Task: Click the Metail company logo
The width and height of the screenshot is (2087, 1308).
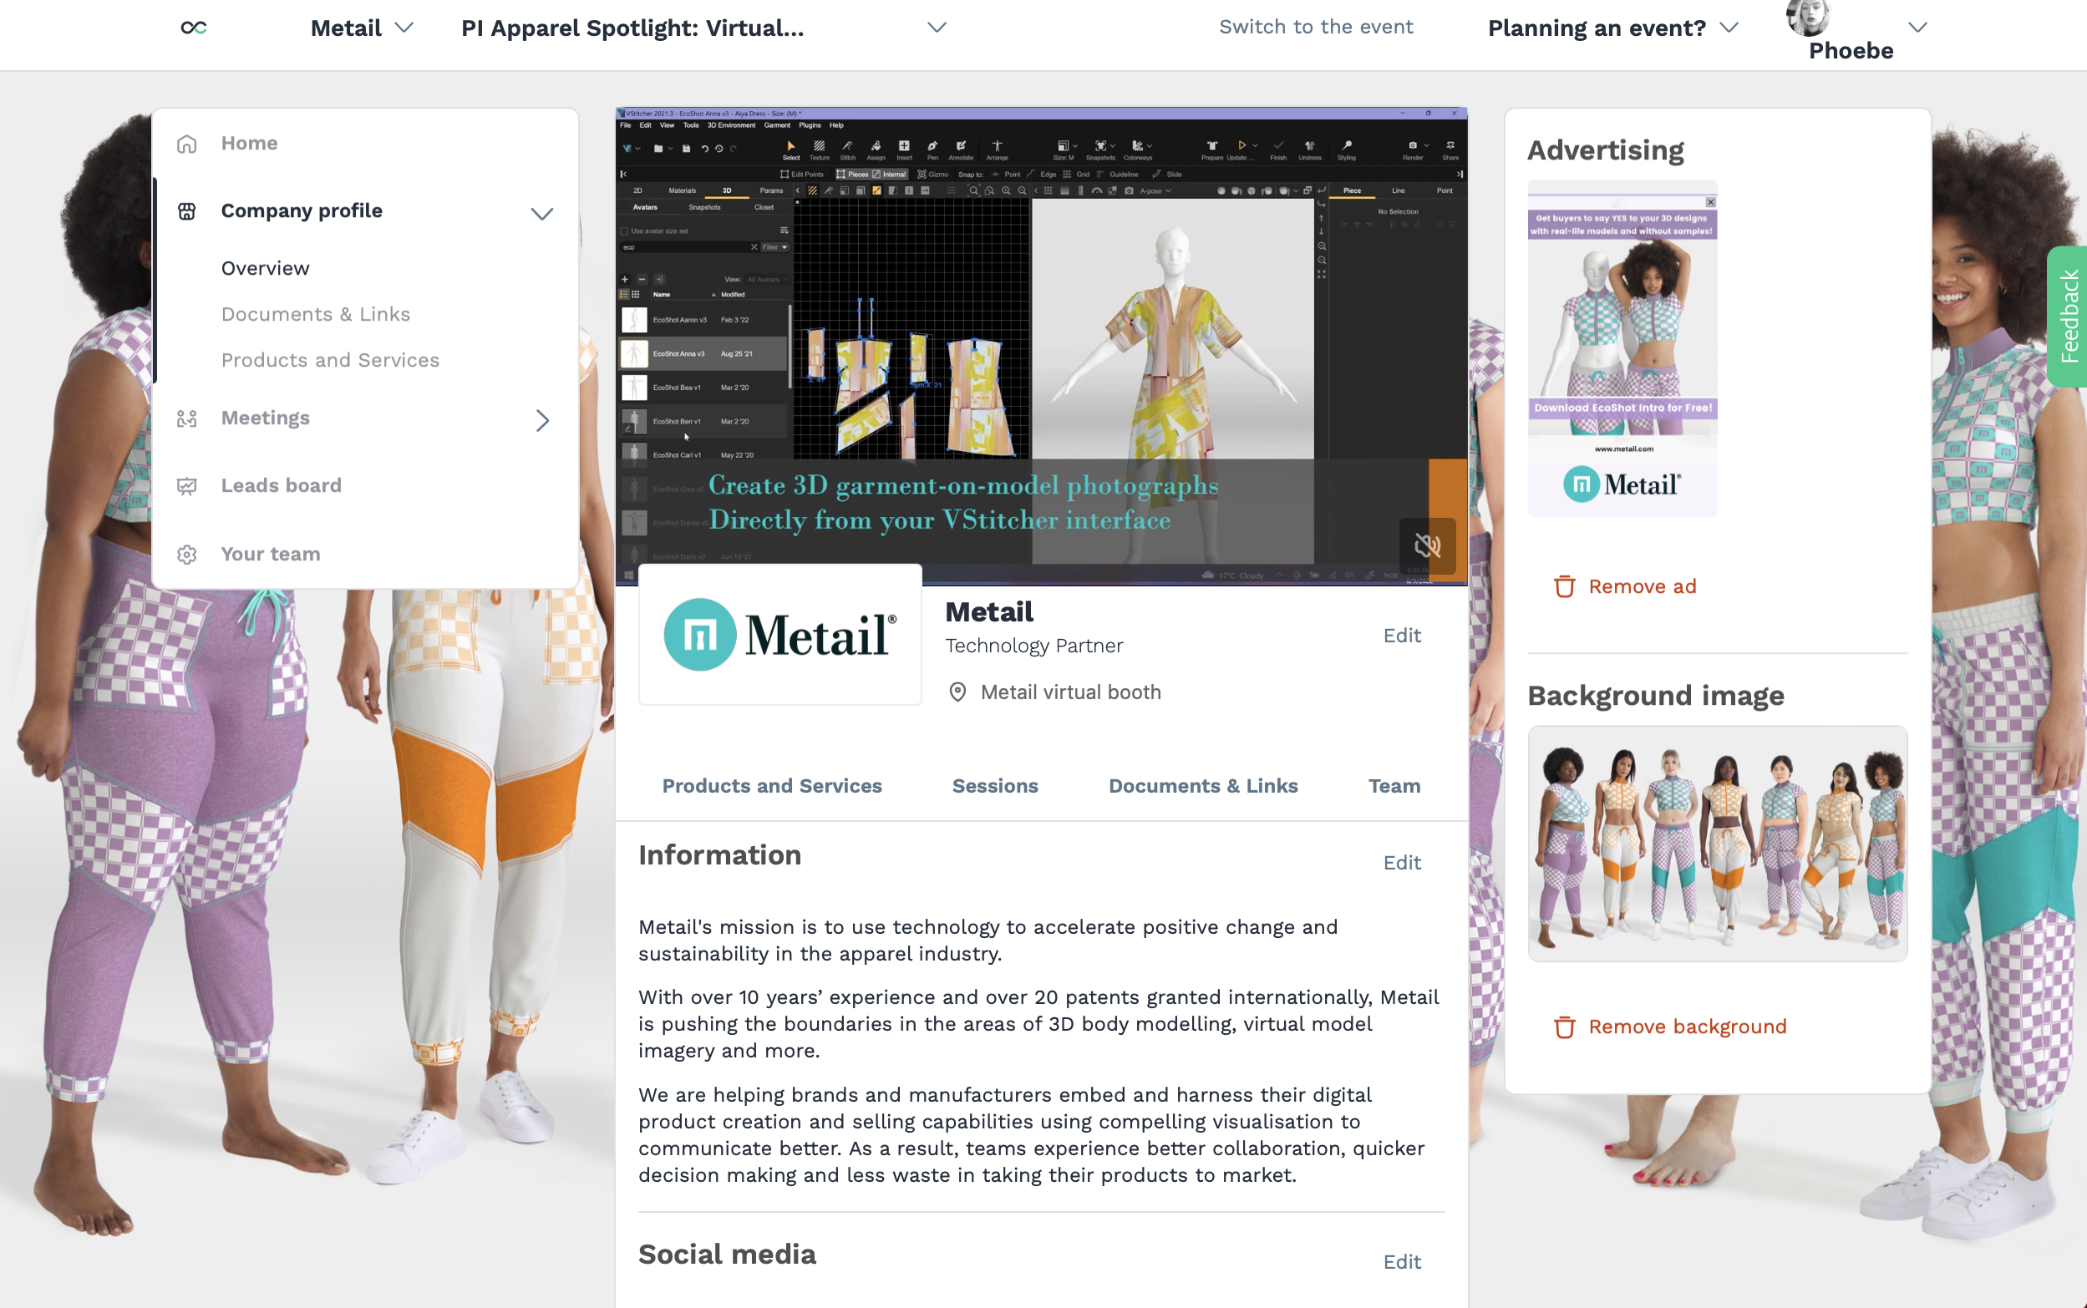Action: point(780,635)
